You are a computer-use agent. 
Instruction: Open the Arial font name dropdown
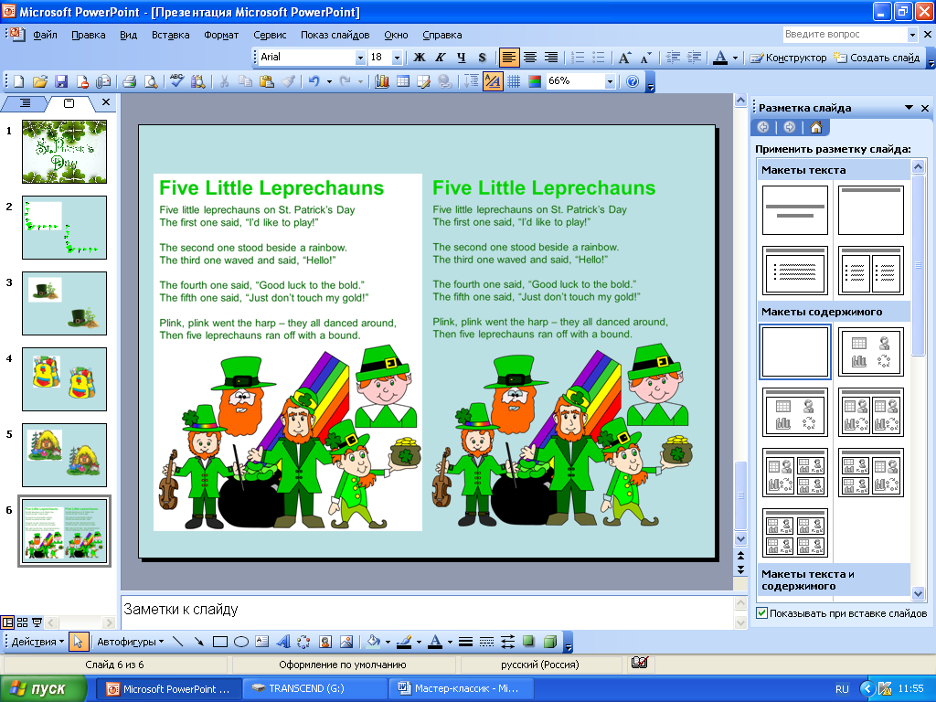(x=360, y=58)
